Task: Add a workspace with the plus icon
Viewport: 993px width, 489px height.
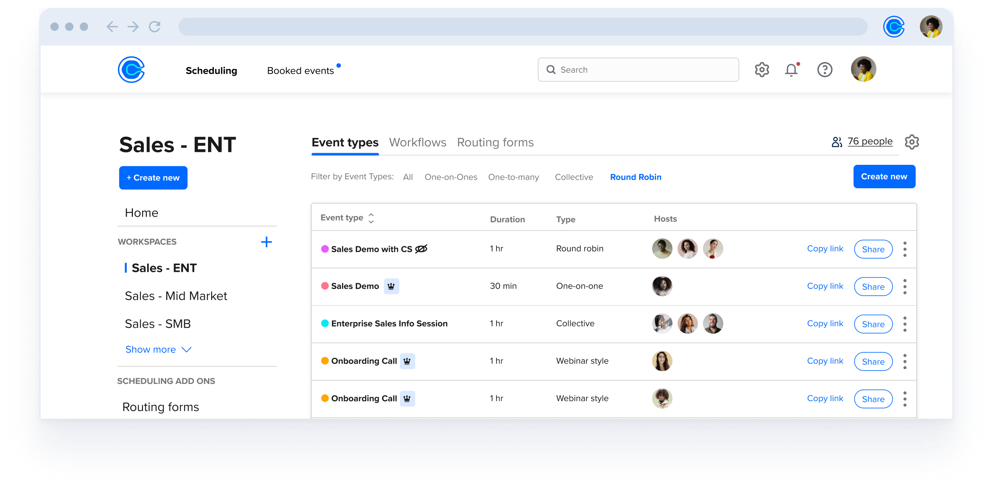Action: pyautogui.click(x=266, y=242)
